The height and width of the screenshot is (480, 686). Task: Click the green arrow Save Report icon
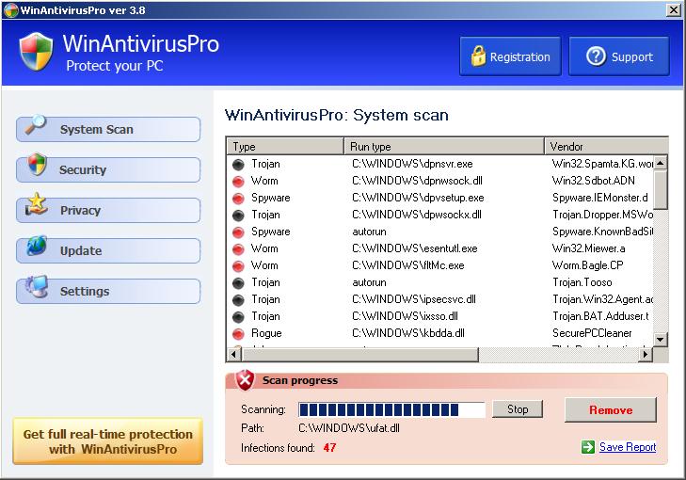[x=588, y=447]
